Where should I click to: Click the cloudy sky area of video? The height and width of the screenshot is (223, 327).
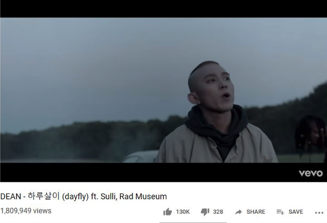click(x=104, y=62)
